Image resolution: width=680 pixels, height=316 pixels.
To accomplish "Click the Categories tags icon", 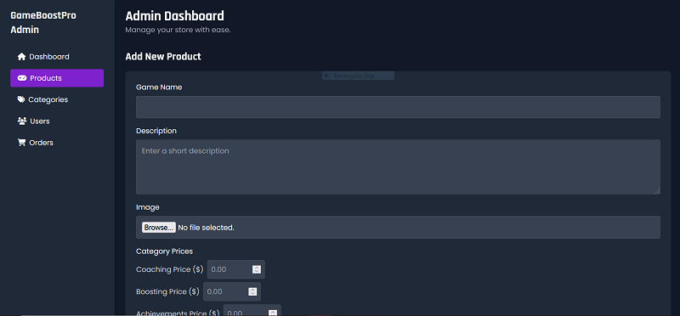I will [x=21, y=99].
